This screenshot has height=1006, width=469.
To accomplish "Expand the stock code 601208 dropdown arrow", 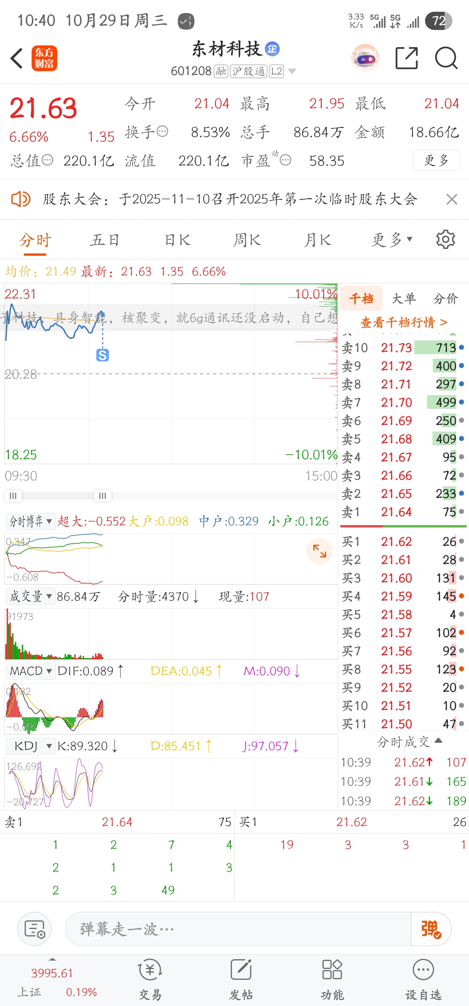I will click(292, 71).
